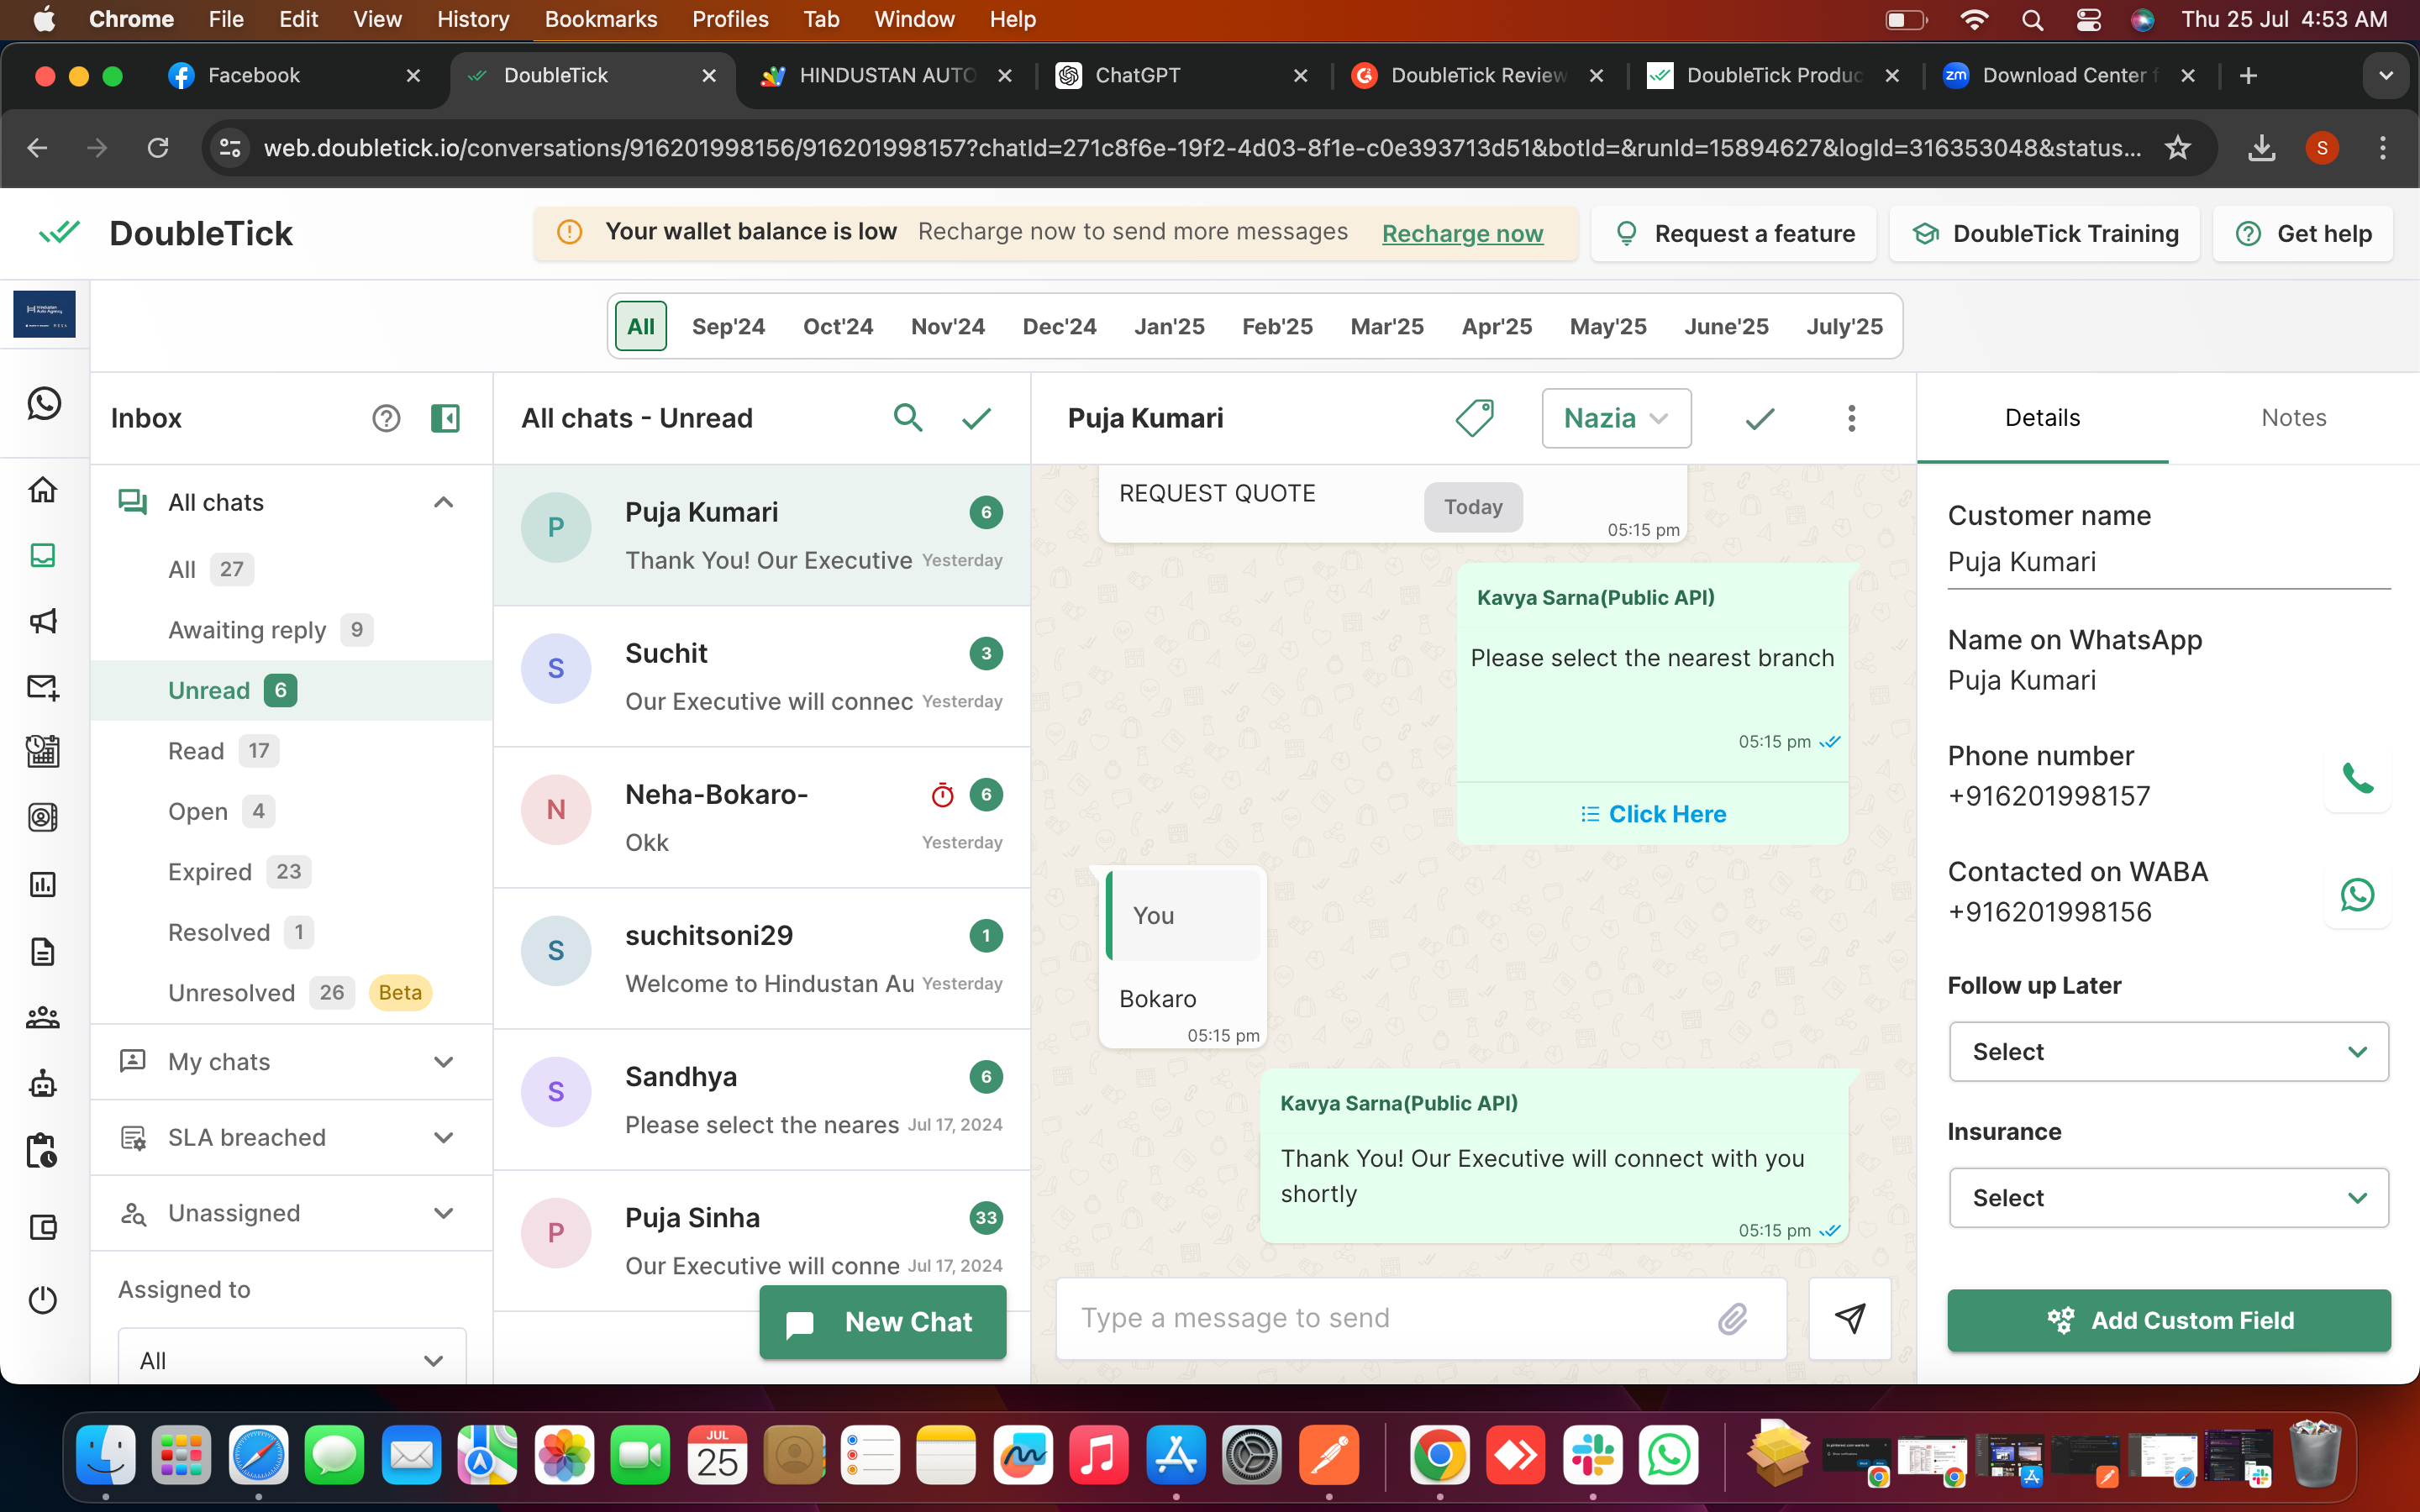Screen dimensions: 2420x1512
Task: Click the three-dot menu in chat header
Action: click(1851, 418)
